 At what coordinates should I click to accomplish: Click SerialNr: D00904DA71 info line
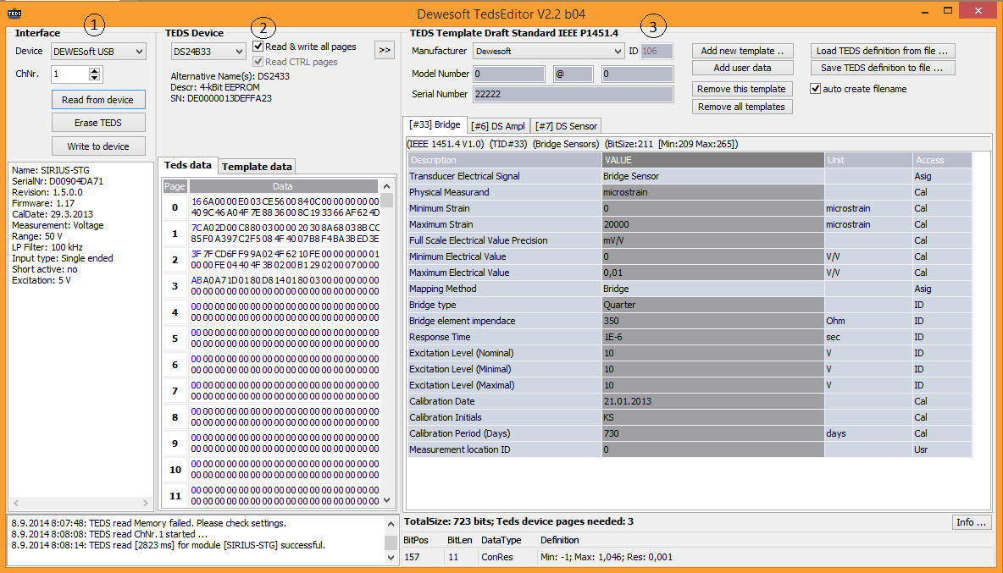58,181
